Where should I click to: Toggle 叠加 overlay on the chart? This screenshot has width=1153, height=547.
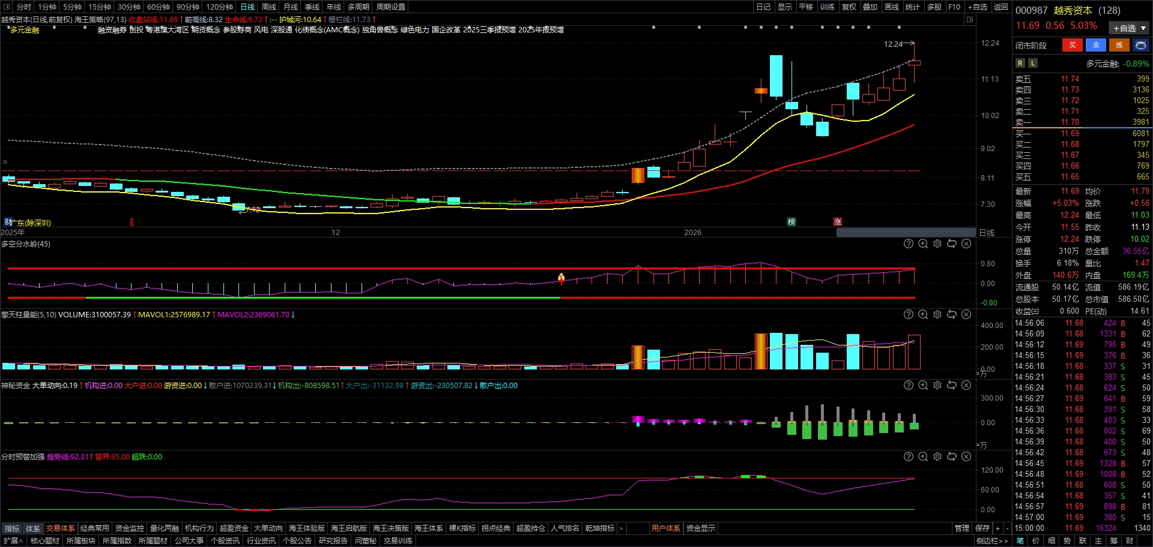[870, 7]
